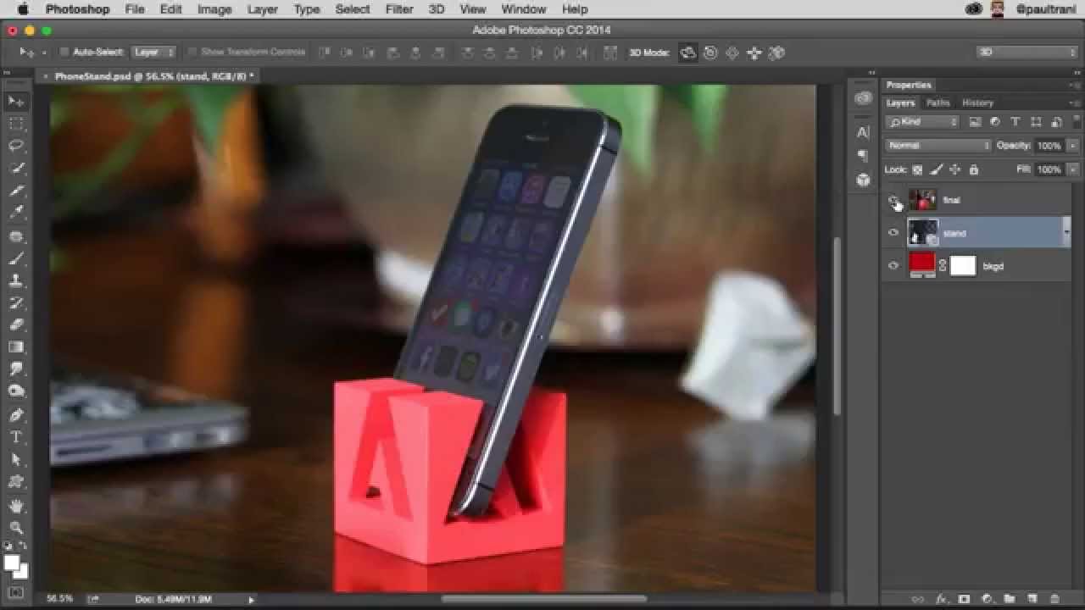Open the 3D workspace dropdown
This screenshot has height=610, width=1085.
pyautogui.click(x=1027, y=53)
